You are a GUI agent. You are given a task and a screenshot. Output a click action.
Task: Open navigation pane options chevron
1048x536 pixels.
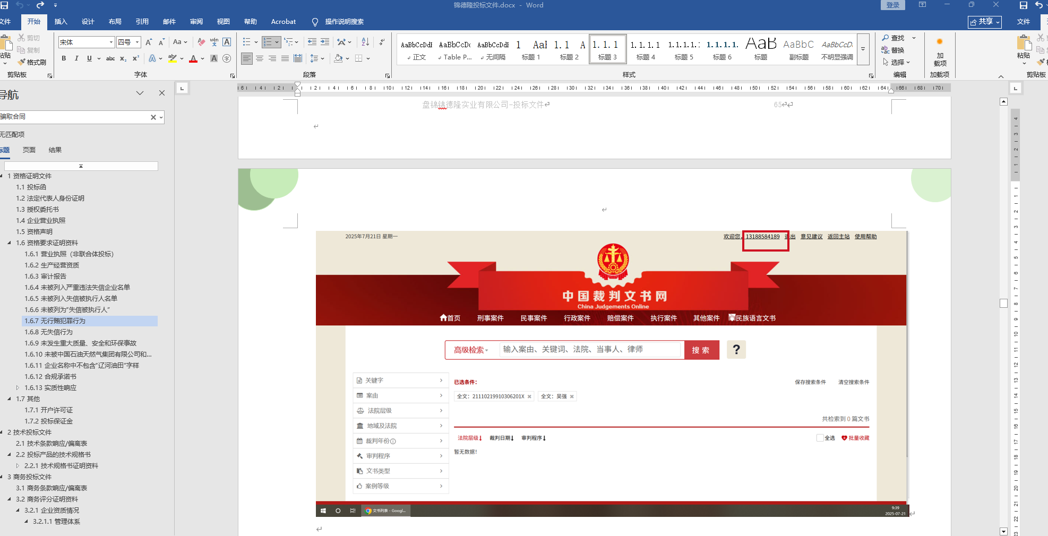click(140, 93)
